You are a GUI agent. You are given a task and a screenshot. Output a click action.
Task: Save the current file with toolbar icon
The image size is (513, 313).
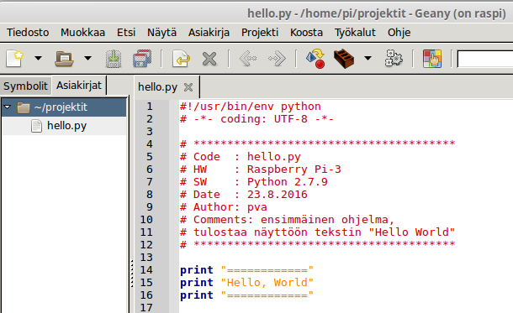[x=114, y=59]
